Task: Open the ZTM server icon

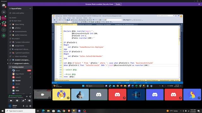Action: pos(4,24)
